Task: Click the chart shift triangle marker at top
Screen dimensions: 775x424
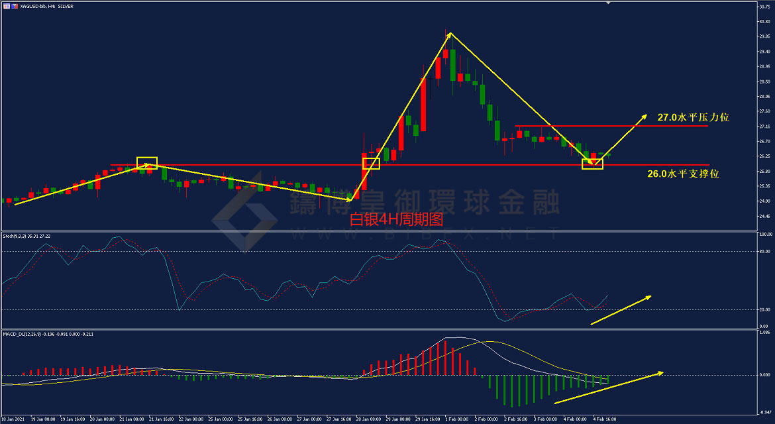Action: (x=609, y=3)
